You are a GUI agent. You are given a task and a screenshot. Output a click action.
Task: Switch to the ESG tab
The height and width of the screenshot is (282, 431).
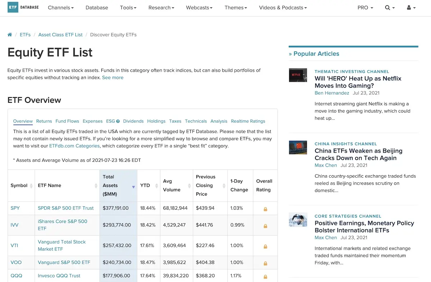[x=111, y=121]
